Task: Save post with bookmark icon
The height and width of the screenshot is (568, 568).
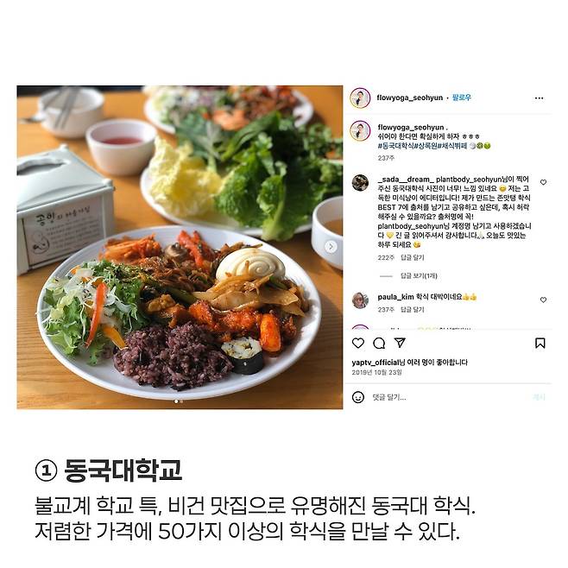Action: click(540, 343)
